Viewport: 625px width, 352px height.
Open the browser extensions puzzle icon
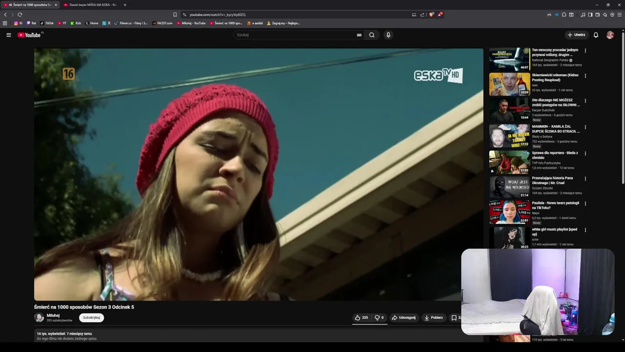[564, 15]
